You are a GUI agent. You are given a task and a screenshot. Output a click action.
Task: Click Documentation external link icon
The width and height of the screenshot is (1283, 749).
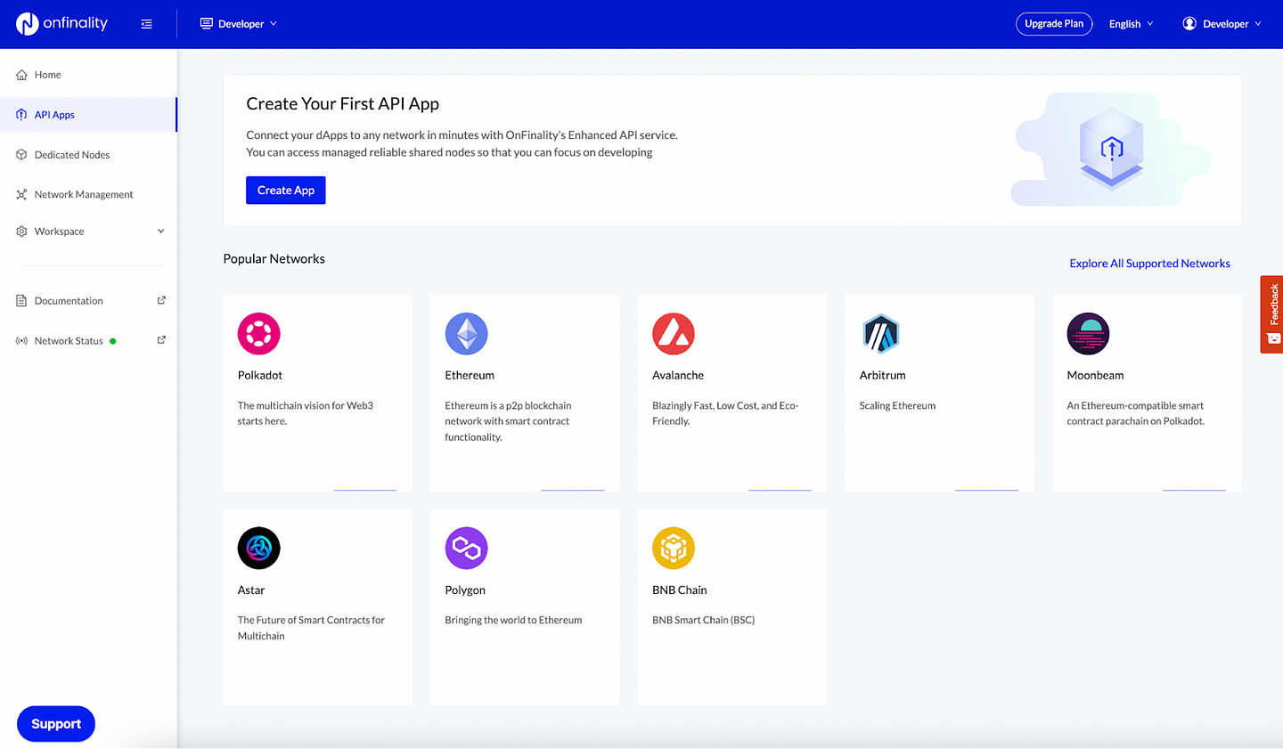(161, 300)
